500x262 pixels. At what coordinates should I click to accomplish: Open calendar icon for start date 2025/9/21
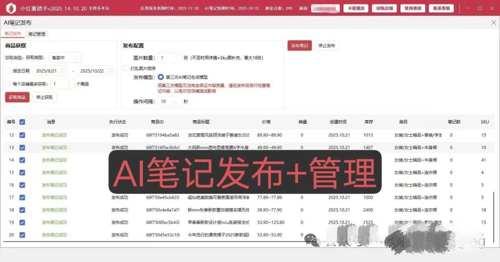[x=63, y=71]
